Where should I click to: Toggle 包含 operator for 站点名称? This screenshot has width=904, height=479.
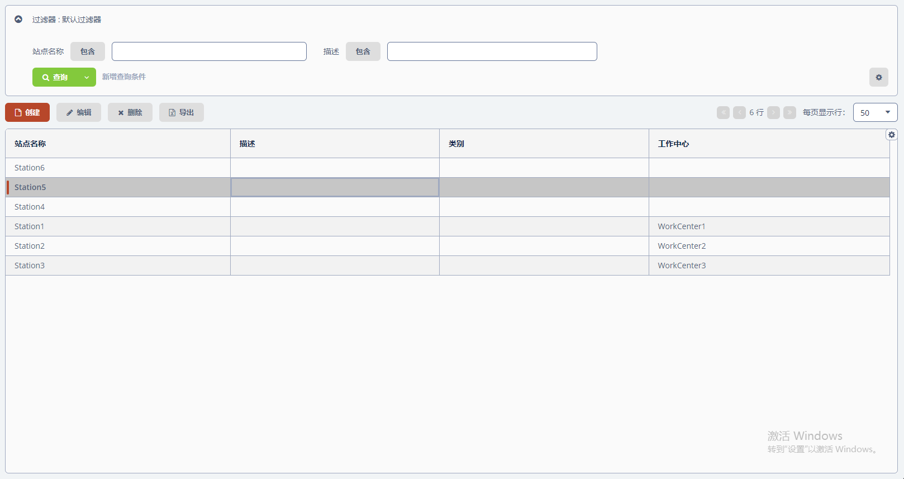click(88, 51)
